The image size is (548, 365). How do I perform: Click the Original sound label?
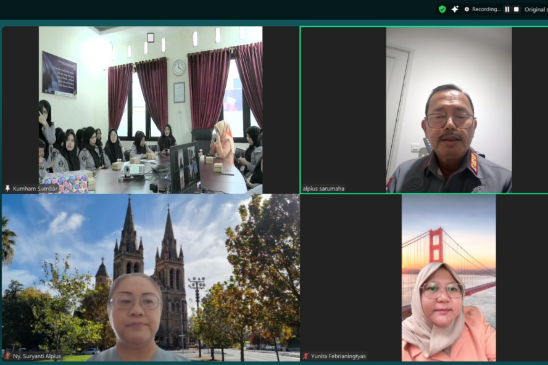coord(536,9)
